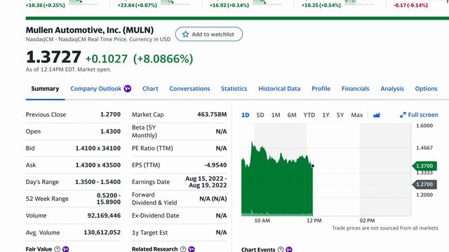
Task: Select the Max chart range
Action: click(x=357, y=115)
